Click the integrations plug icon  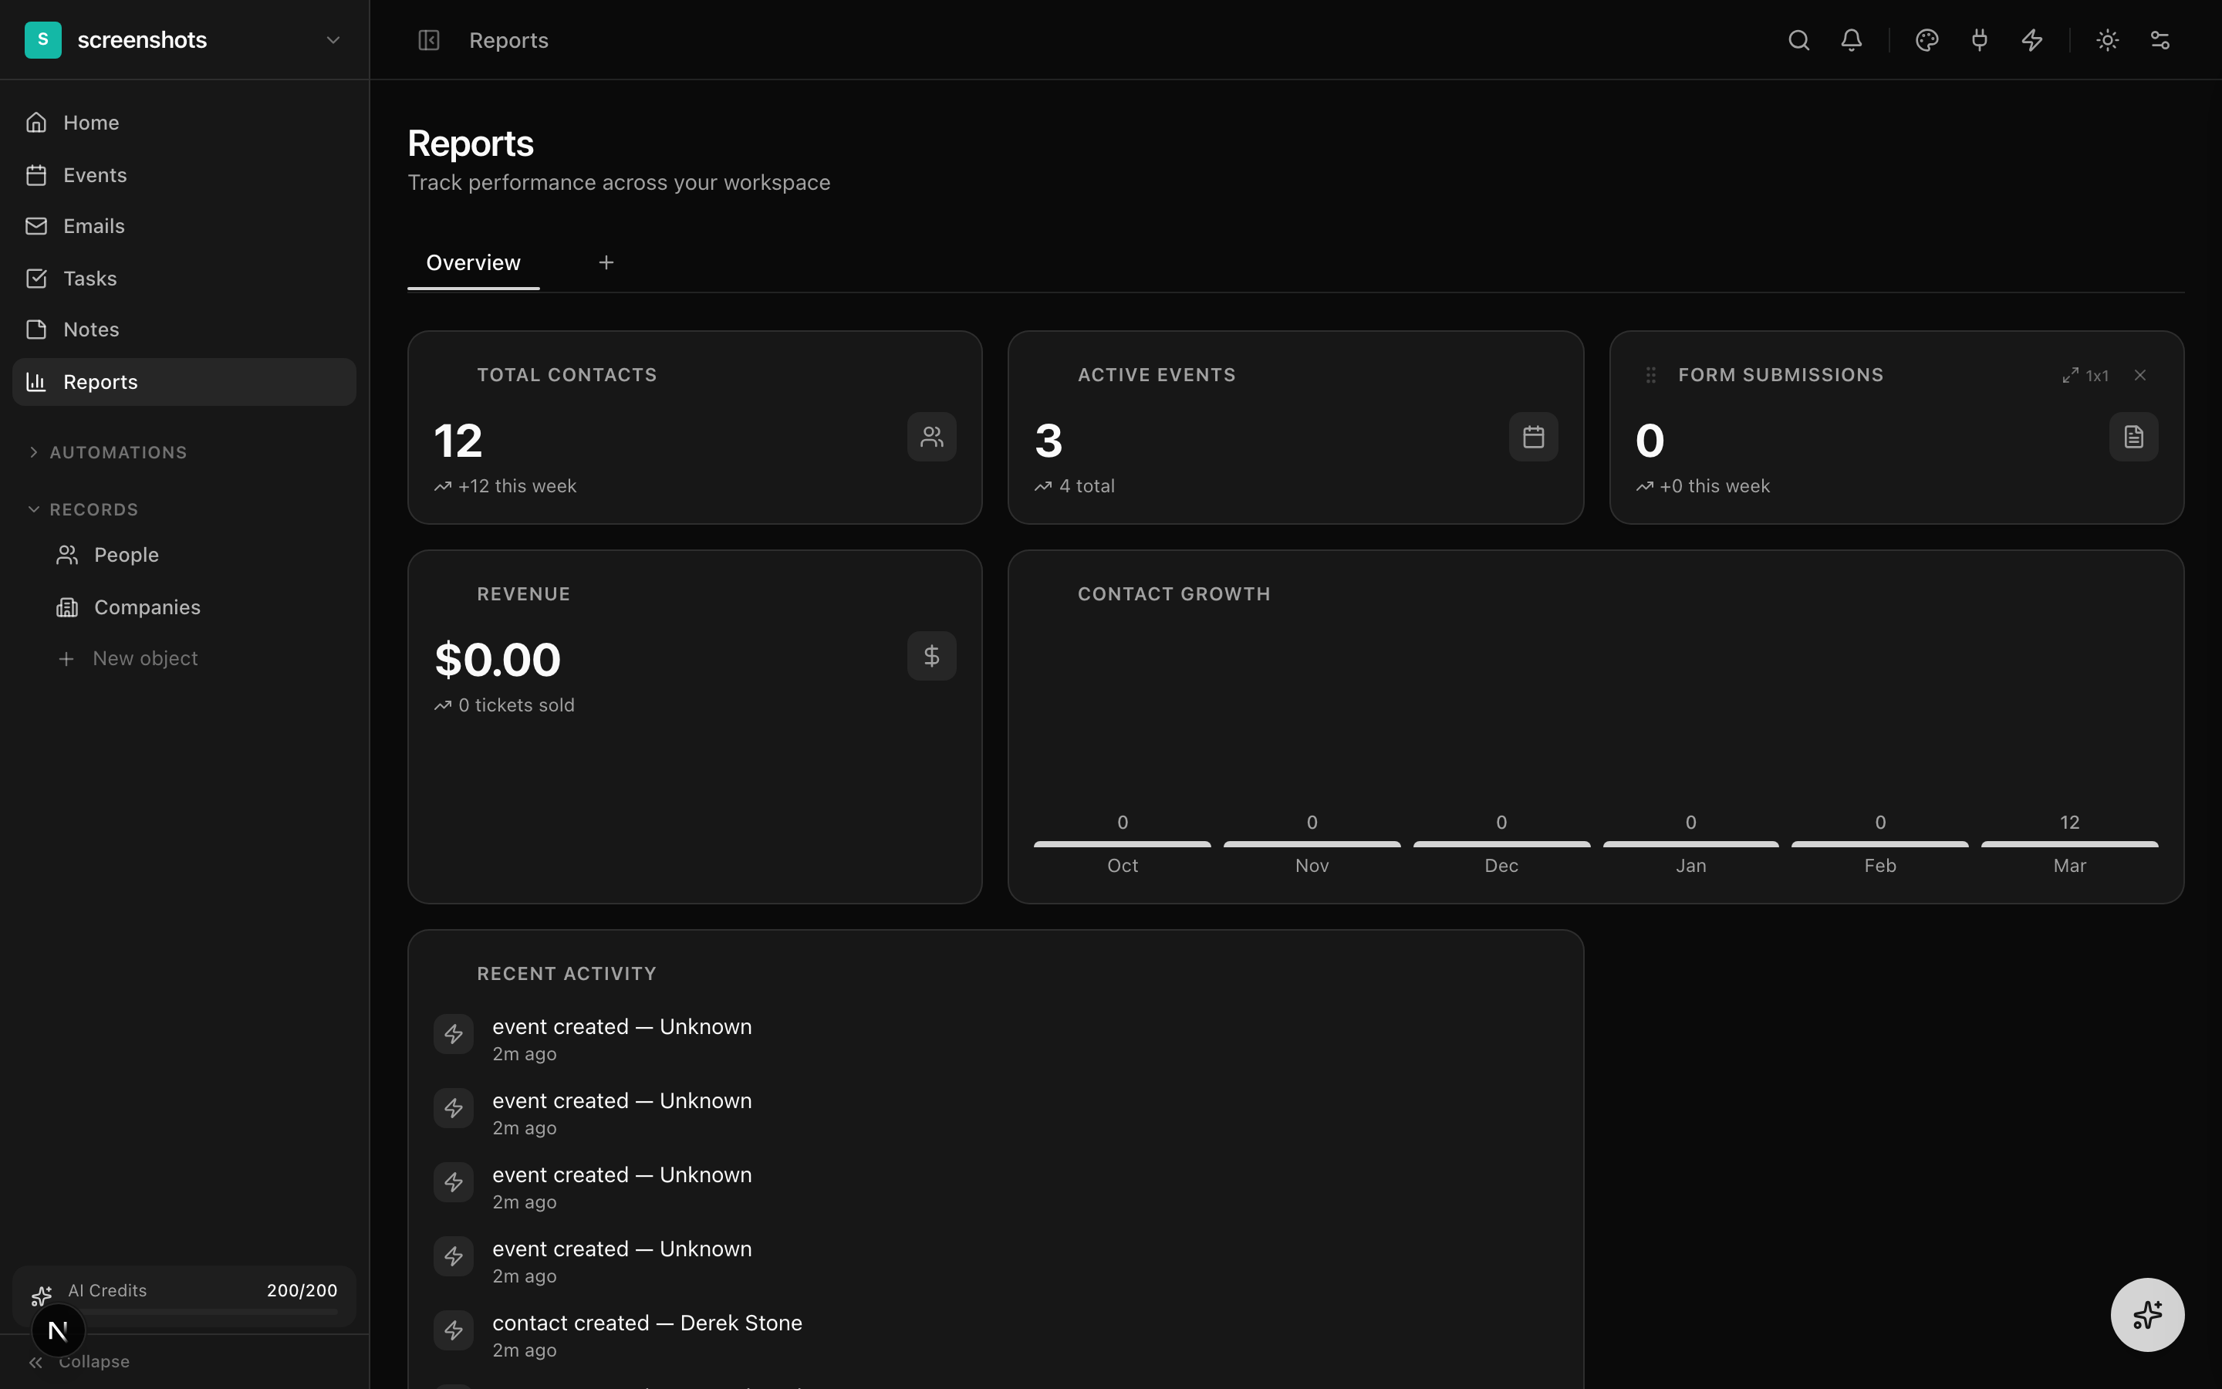click(1979, 40)
